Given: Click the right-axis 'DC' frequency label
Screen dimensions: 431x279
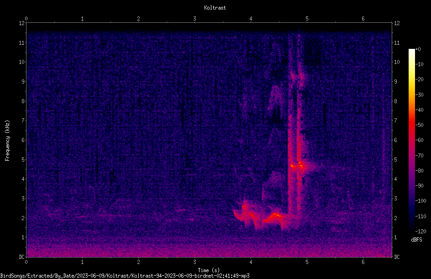Looking at the screenshot, I should [x=397, y=257].
